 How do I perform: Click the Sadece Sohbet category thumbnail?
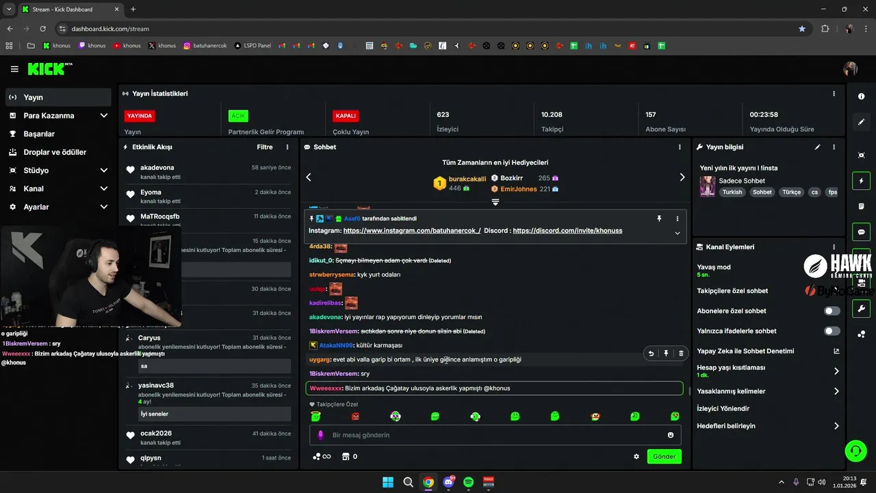[707, 186]
